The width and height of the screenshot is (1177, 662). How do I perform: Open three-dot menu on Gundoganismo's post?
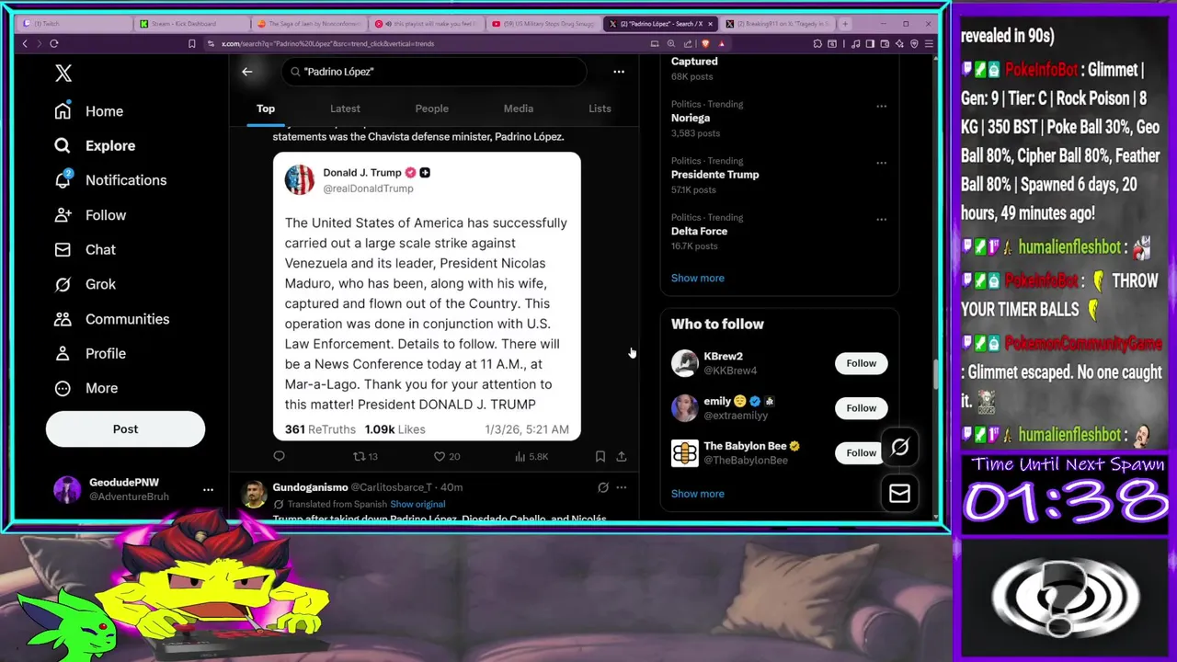coord(622,487)
